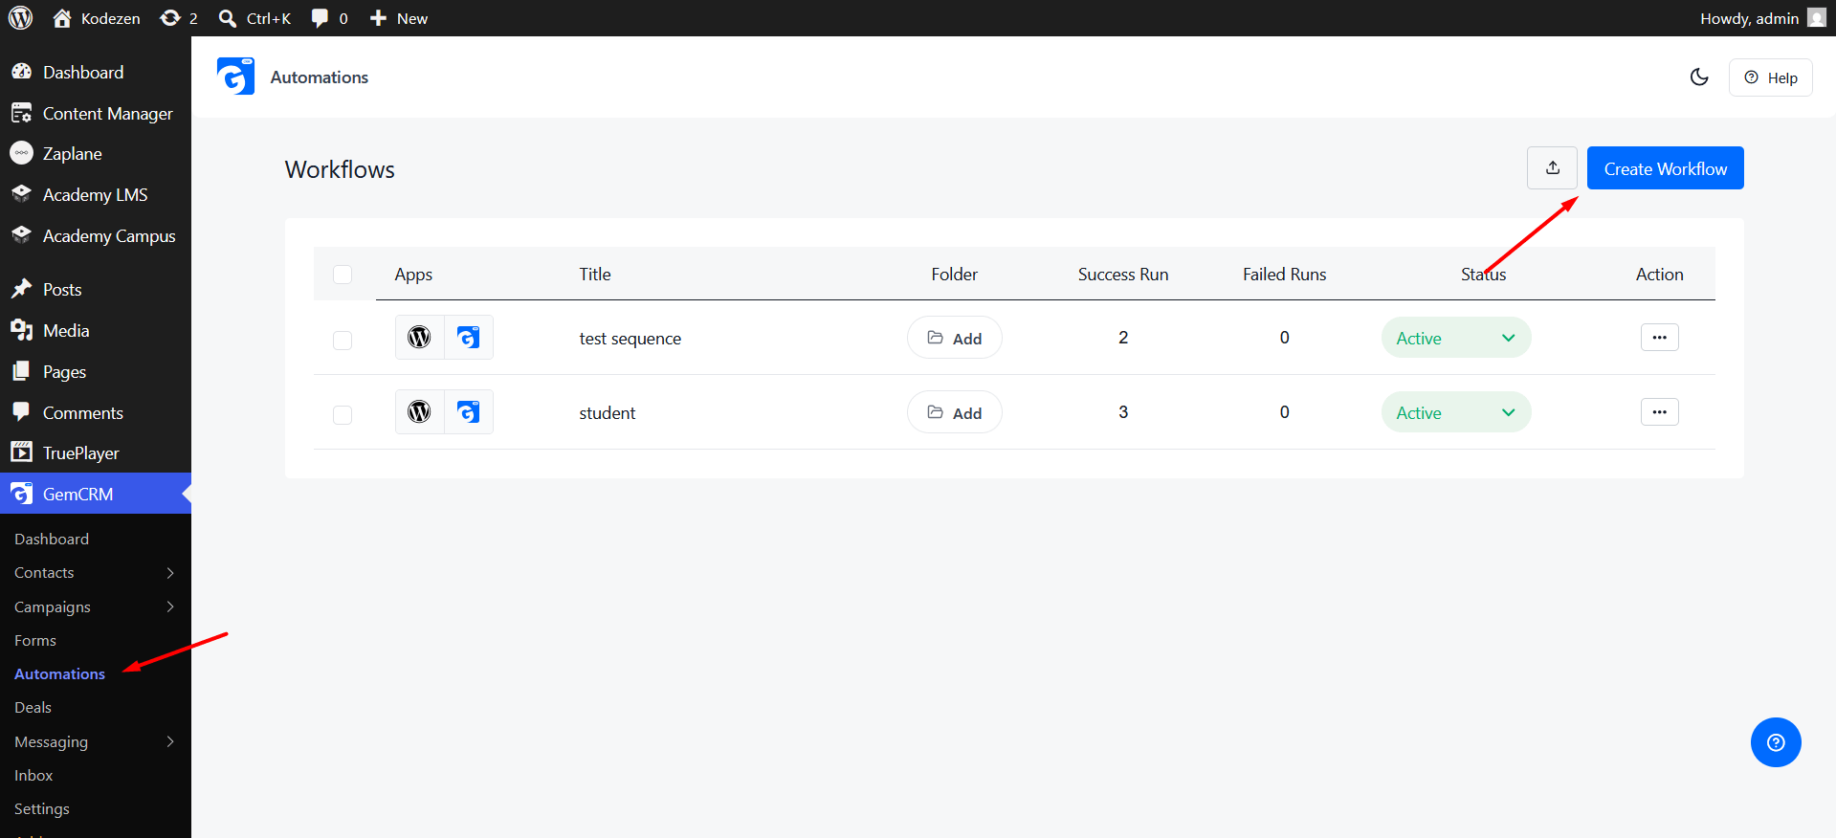The width and height of the screenshot is (1836, 838).
Task: Click the Create Workflow button
Action: (1665, 168)
